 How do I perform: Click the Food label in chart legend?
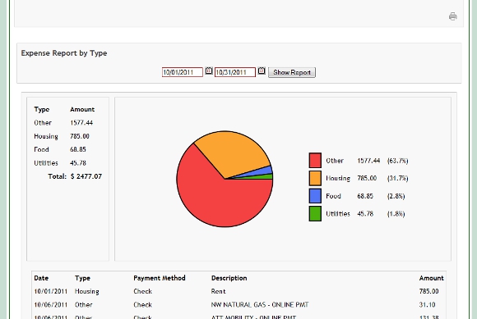[x=333, y=196]
